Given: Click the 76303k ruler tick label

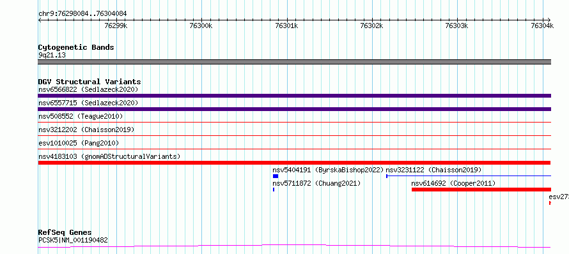Looking at the screenshot, I should tap(457, 26).
